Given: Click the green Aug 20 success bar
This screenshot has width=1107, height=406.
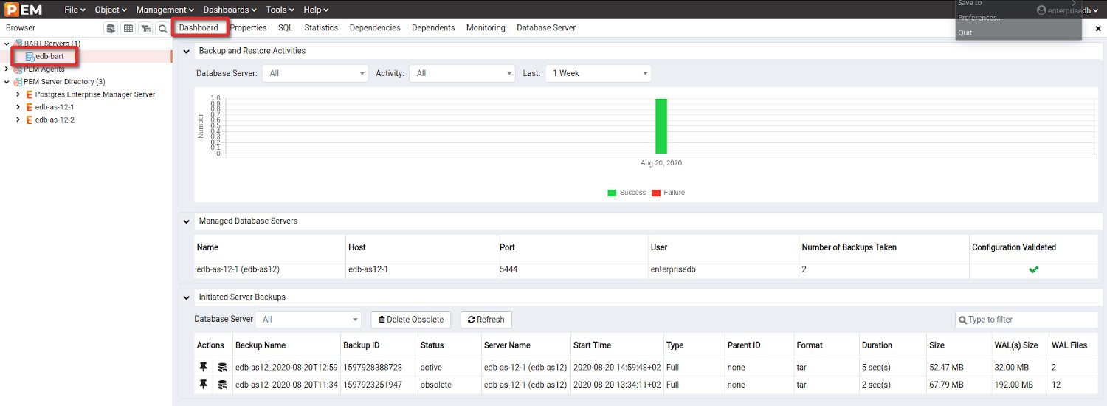Looking at the screenshot, I should coord(661,126).
